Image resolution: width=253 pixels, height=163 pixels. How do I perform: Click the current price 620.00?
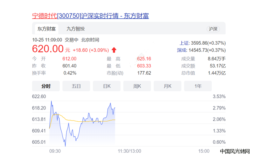[48, 49]
